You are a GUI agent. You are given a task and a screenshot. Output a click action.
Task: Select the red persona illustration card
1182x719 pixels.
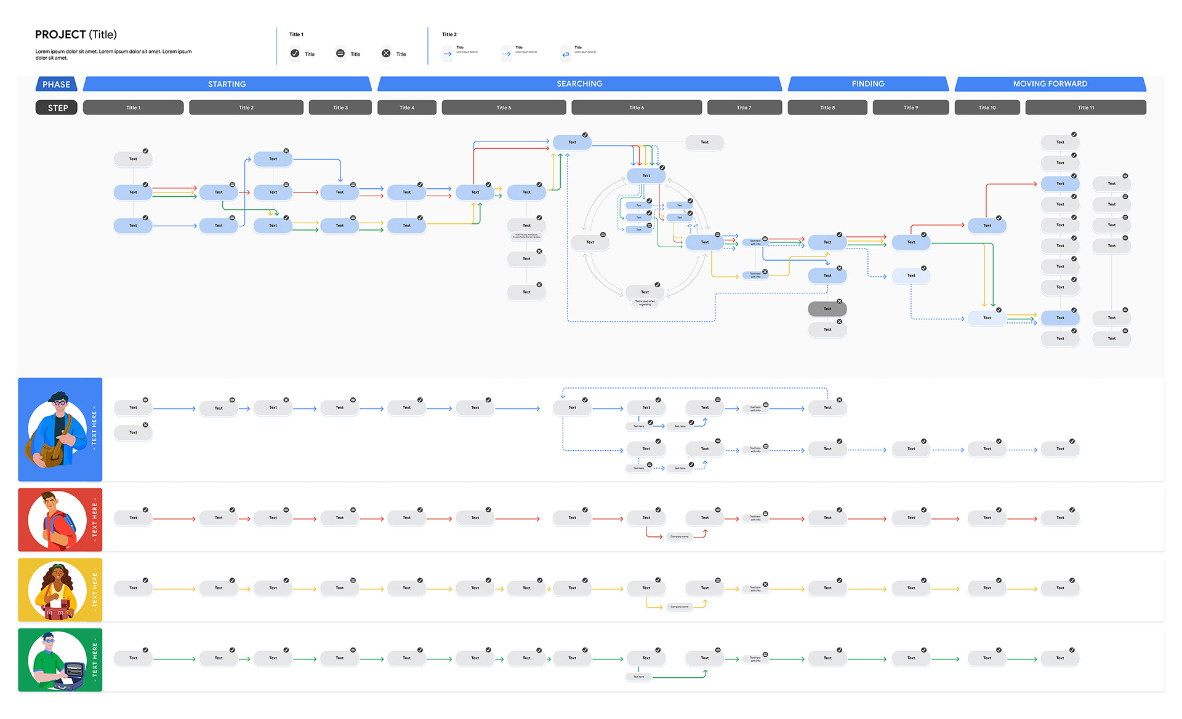tap(60, 520)
